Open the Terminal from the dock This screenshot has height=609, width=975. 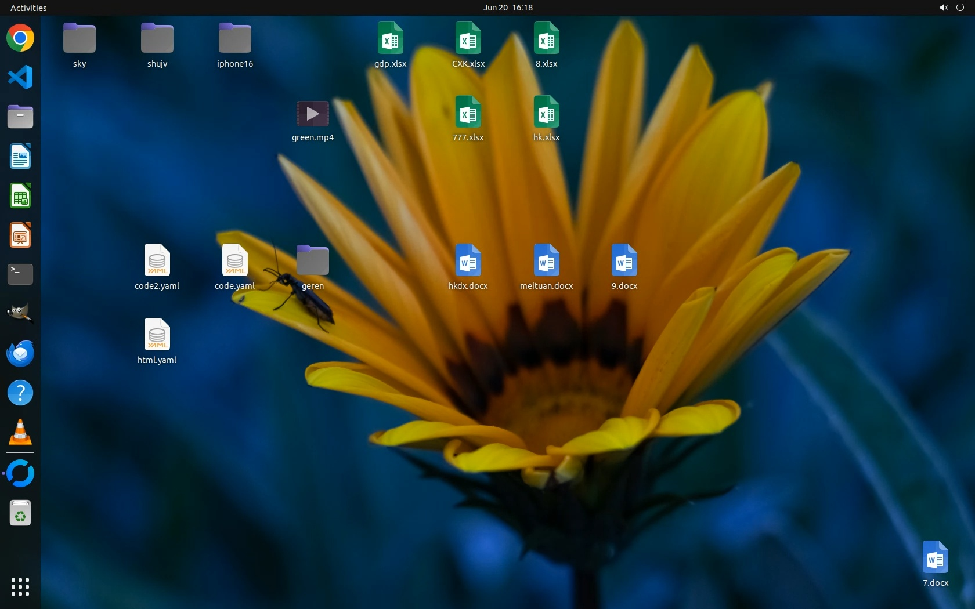point(20,274)
